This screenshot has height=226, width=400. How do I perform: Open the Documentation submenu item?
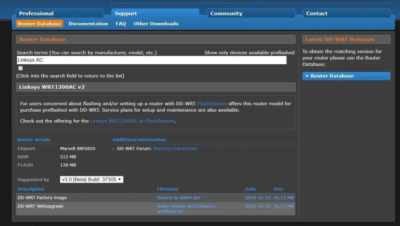tap(88, 23)
